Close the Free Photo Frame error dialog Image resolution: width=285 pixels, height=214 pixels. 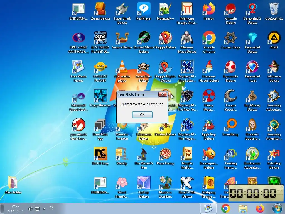pos(163,94)
